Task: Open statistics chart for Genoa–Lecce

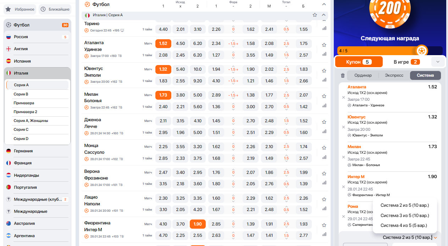Action: (324, 131)
